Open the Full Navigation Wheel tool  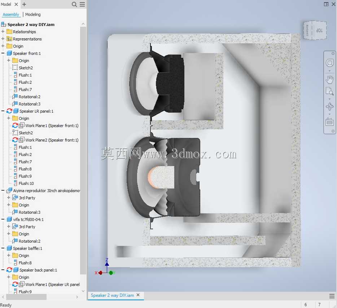(329, 63)
